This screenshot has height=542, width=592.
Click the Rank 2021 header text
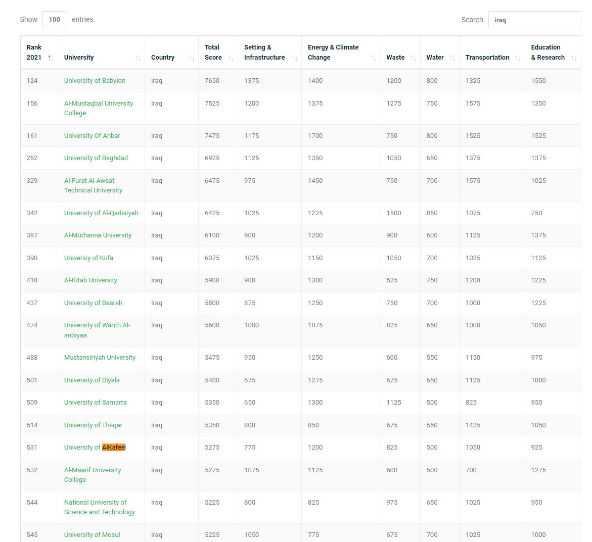pyautogui.click(x=34, y=53)
